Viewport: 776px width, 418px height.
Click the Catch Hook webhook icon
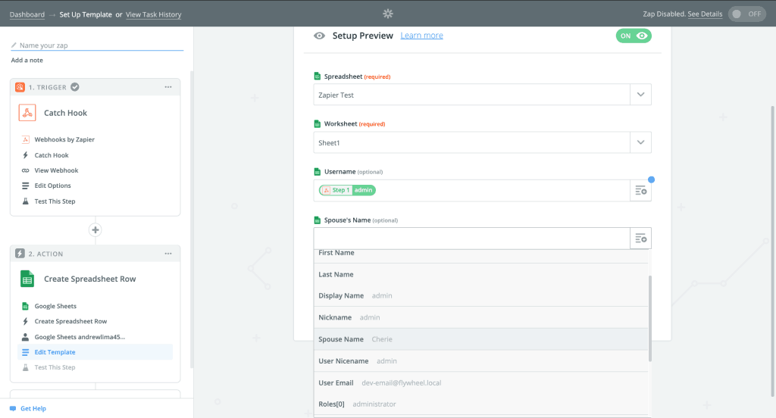click(x=27, y=112)
